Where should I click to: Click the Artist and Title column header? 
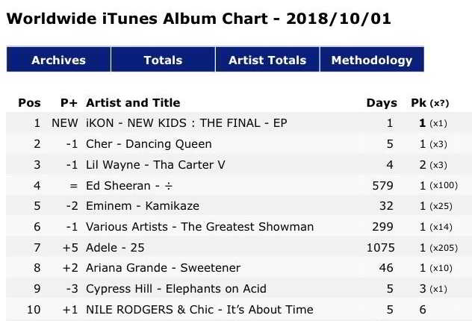[x=133, y=102]
